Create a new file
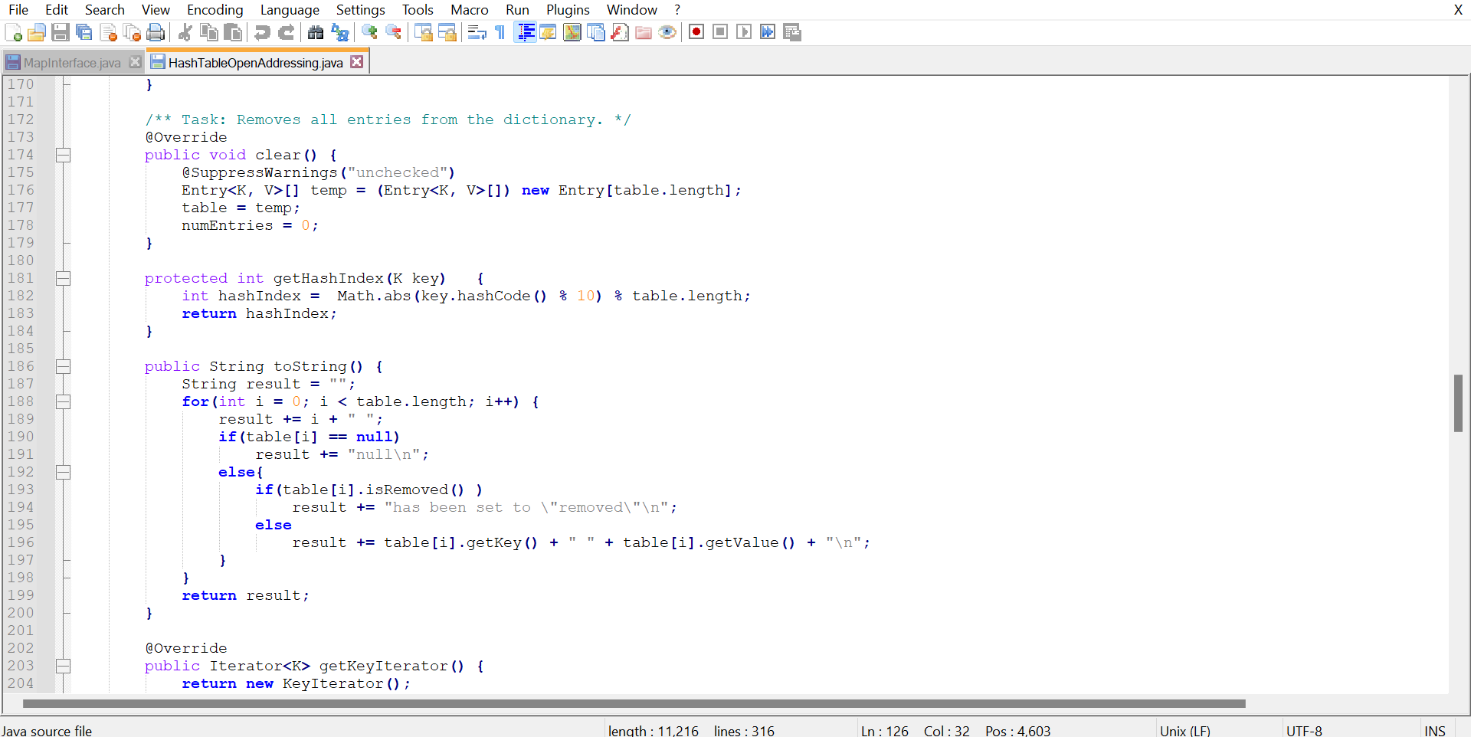Screen dimensions: 1471x737 pyautogui.click(x=13, y=31)
